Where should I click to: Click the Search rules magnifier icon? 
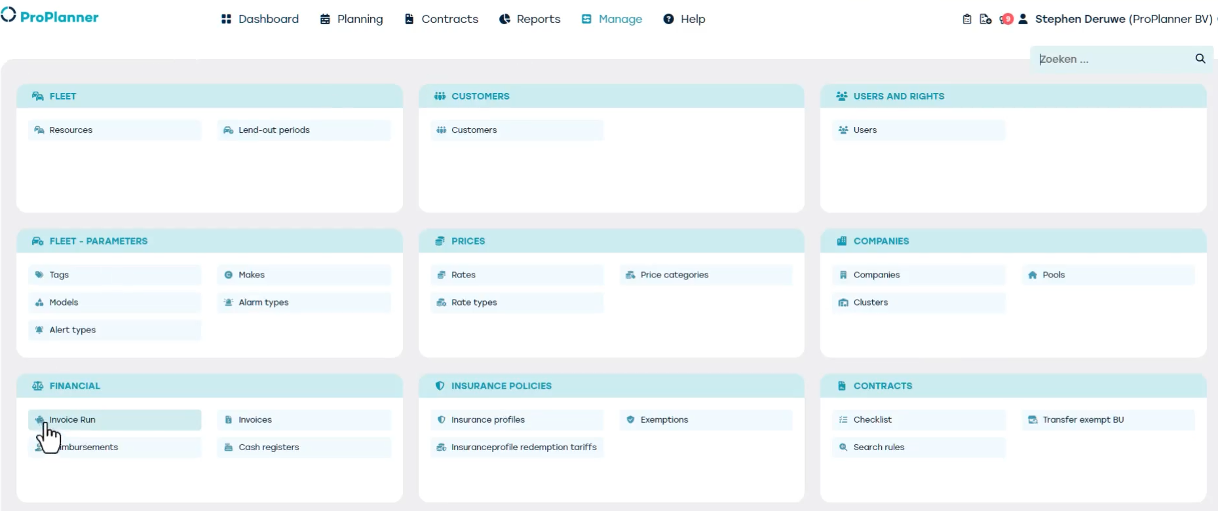pos(843,448)
